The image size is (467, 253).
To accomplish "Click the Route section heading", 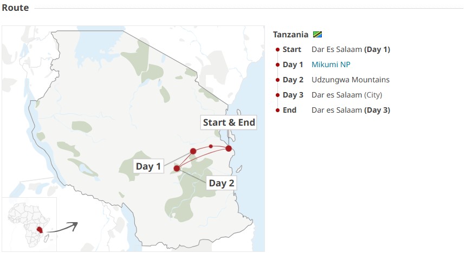I will click(15, 8).
